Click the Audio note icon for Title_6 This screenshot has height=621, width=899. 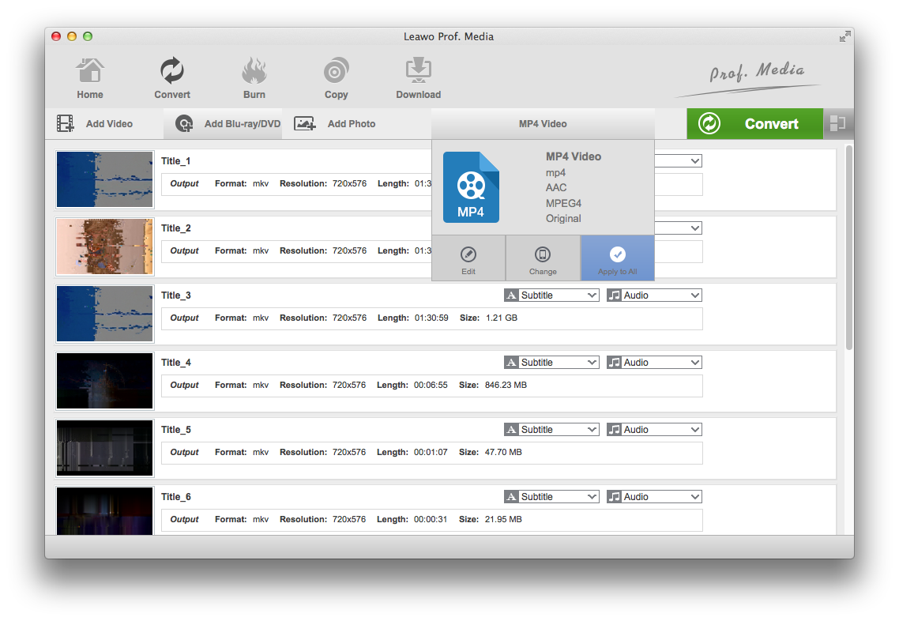614,497
